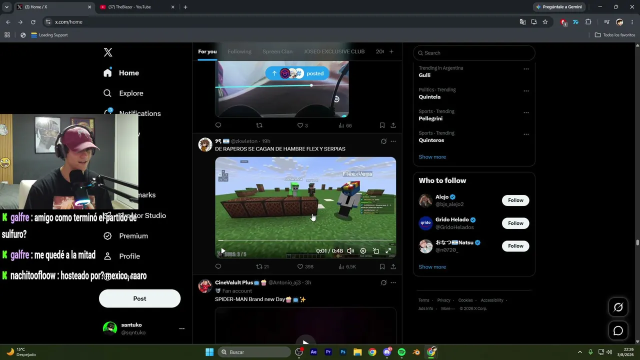Open Explore in the X sidebar
Viewport: 640px width, 360px height.
coord(123,93)
